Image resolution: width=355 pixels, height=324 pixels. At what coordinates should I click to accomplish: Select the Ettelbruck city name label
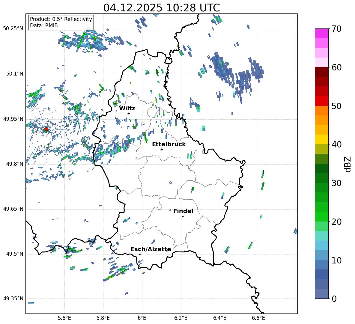pyautogui.click(x=169, y=144)
